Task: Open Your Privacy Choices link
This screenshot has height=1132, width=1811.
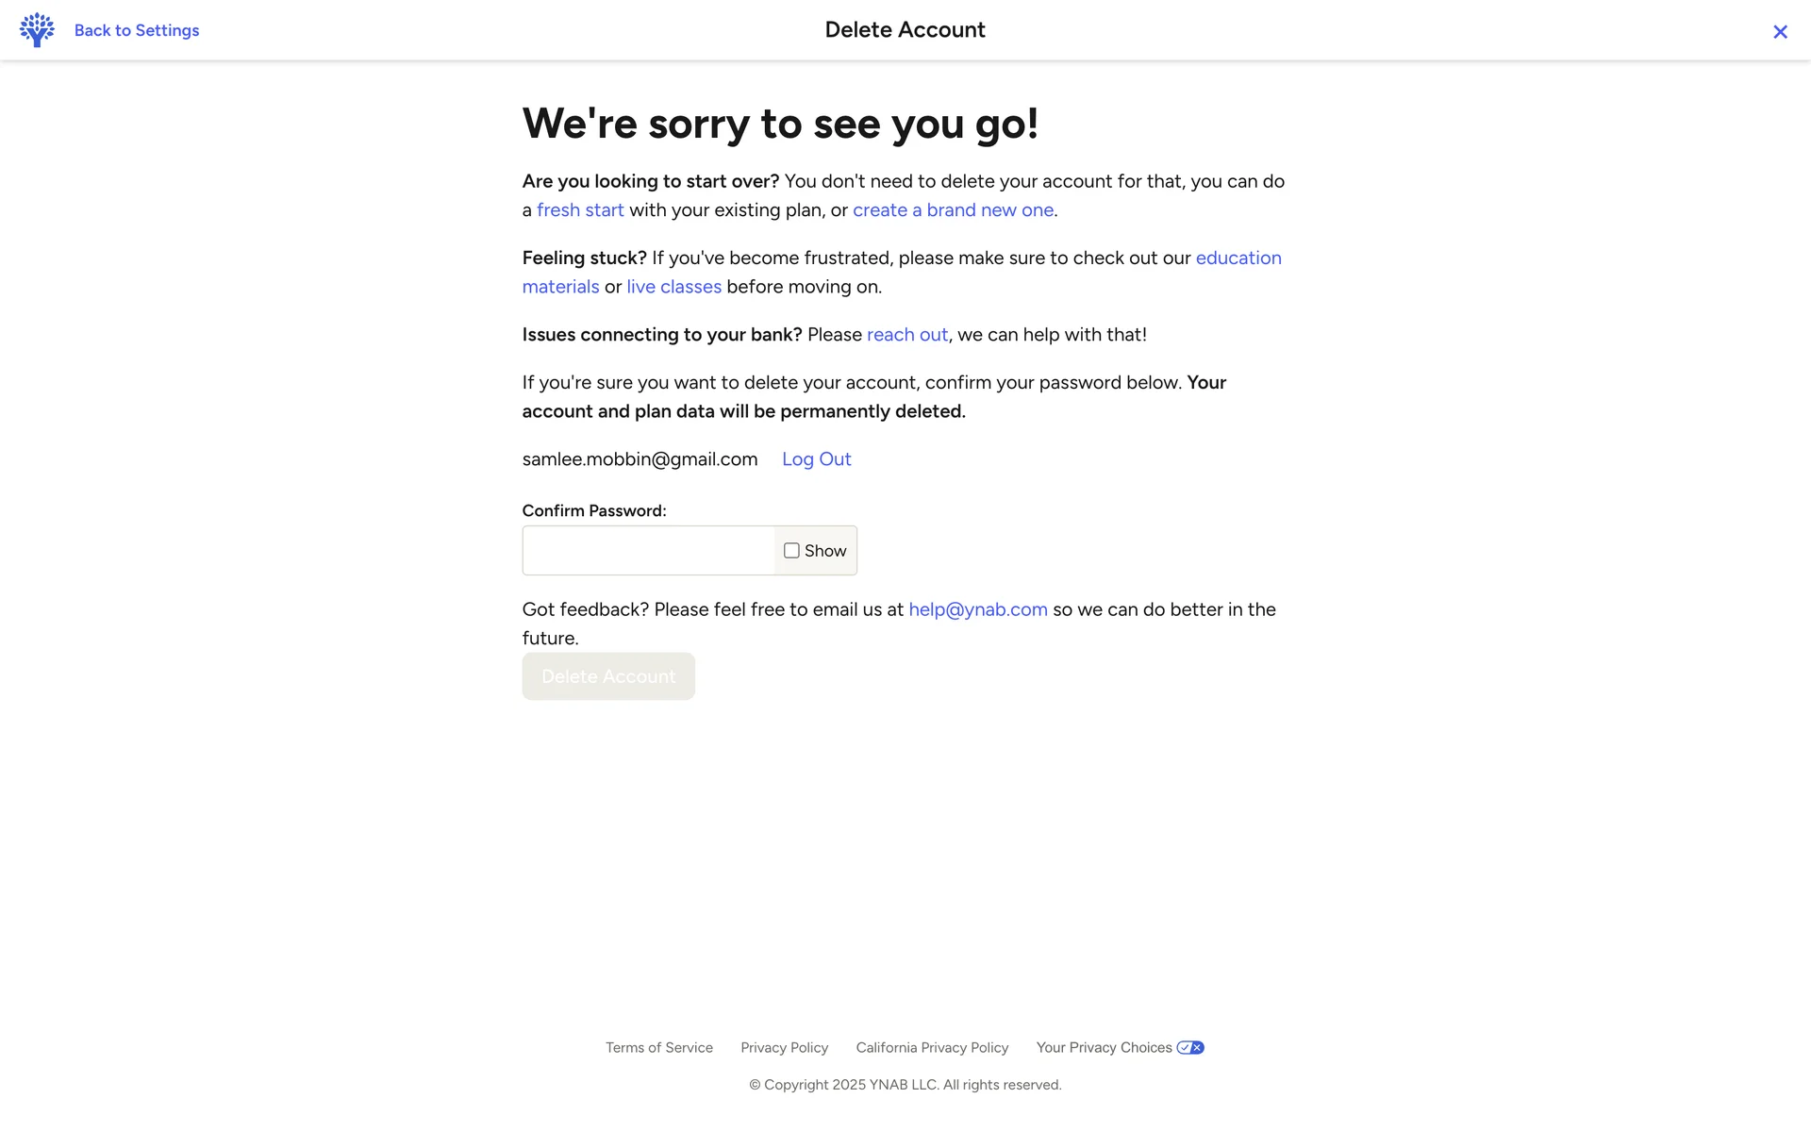Action: 1103,1047
